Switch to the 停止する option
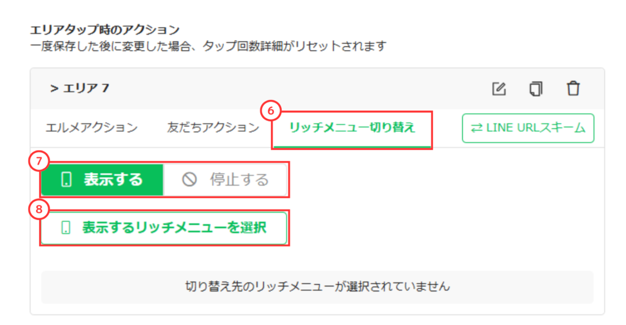The image size is (626, 325). coord(226,179)
